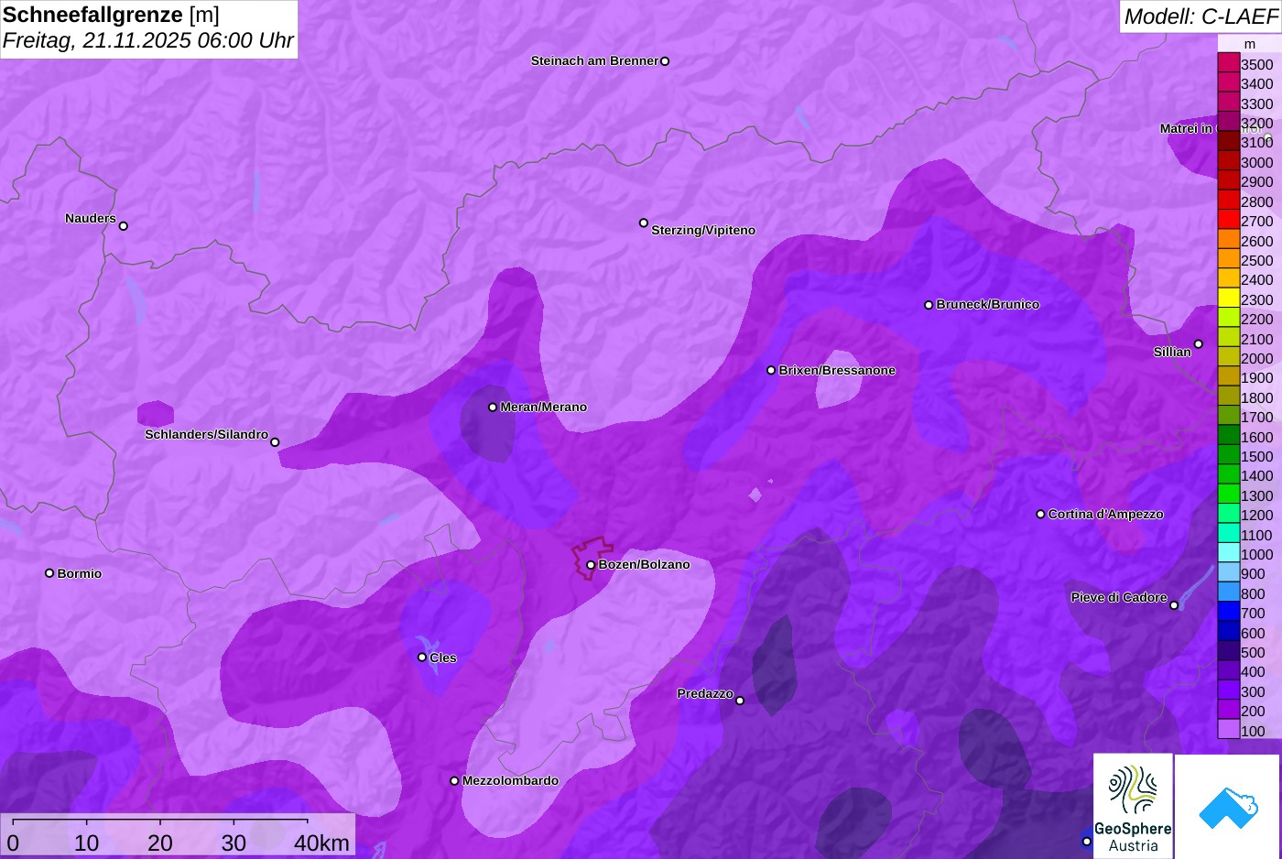Click the unlabeled marker dot beside GeoSphere logo
This screenshot has height=859, width=1282.
1087,842
